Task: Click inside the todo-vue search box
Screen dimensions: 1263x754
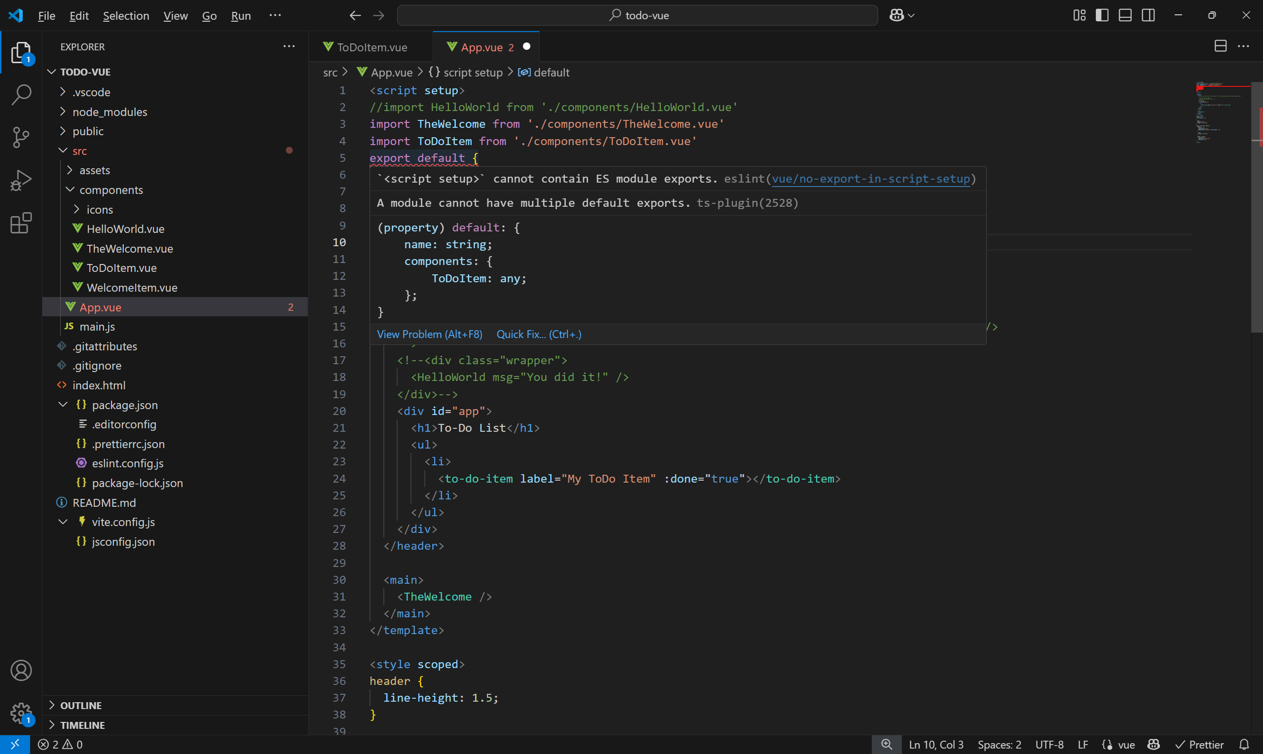Action: click(x=637, y=15)
